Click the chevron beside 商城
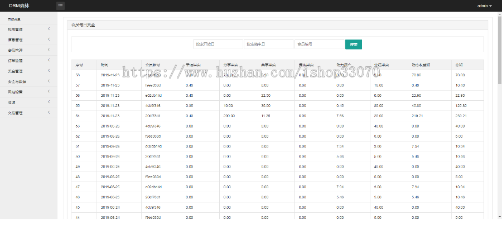502x230 pixels. (x=49, y=102)
